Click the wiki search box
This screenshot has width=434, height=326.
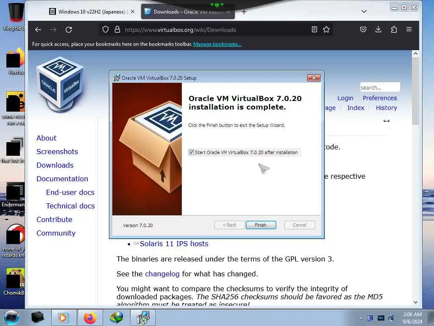380,87
